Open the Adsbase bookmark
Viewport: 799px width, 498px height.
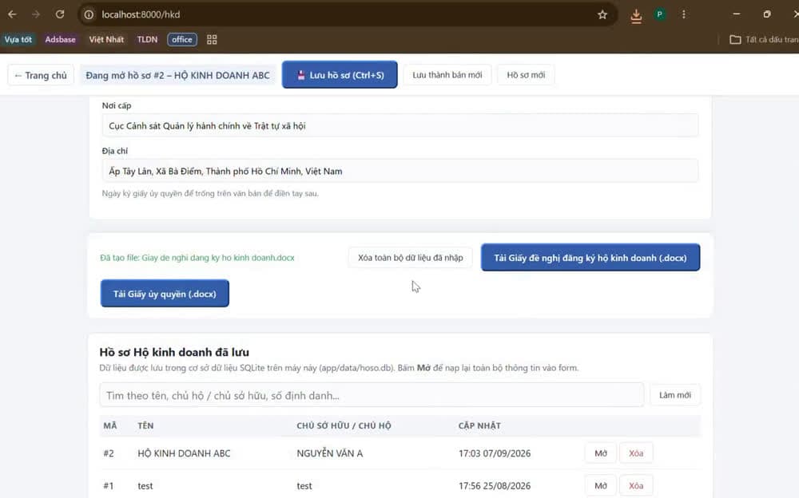pos(60,39)
